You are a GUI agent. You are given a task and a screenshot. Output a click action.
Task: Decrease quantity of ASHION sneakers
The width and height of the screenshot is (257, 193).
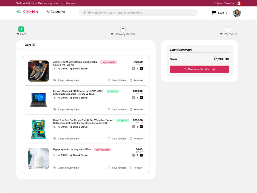134,68
